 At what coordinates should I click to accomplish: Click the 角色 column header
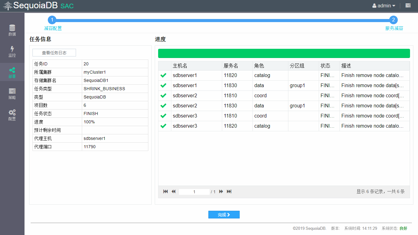[x=270, y=66]
